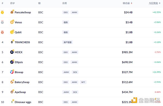Click the TRANCHESS chess logo icon

pyautogui.click(x=12, y=42)
